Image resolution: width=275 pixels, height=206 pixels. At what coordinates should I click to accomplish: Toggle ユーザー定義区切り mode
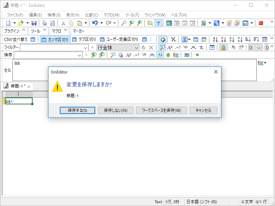tap(119, 39)
